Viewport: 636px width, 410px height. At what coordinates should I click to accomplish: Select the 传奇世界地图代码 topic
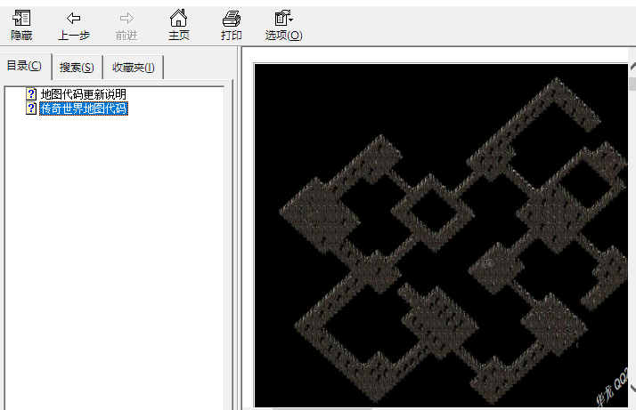83,109
